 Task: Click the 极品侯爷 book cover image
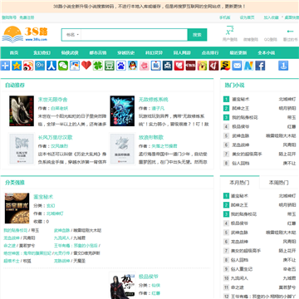[122, 286]
